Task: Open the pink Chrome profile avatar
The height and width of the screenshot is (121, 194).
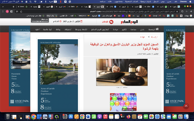Action: click(x=7, y=12)
